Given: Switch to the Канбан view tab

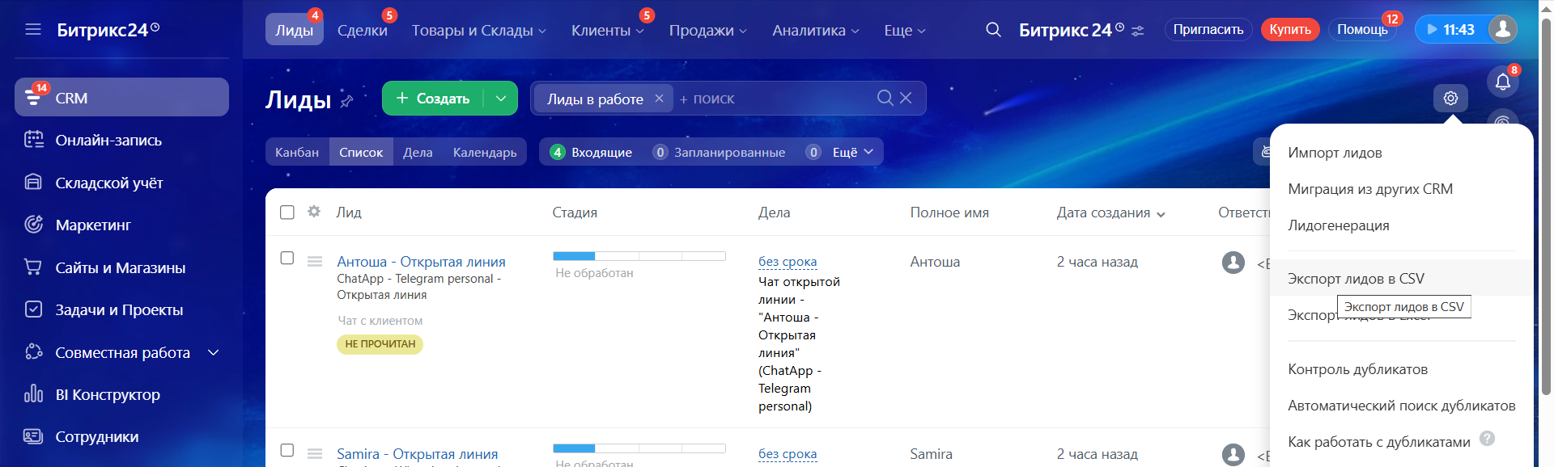Looking at the screenshot, I should coord(297,152).
